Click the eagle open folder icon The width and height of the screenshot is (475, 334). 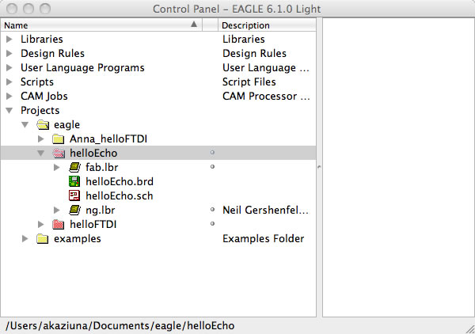(43, 124)
